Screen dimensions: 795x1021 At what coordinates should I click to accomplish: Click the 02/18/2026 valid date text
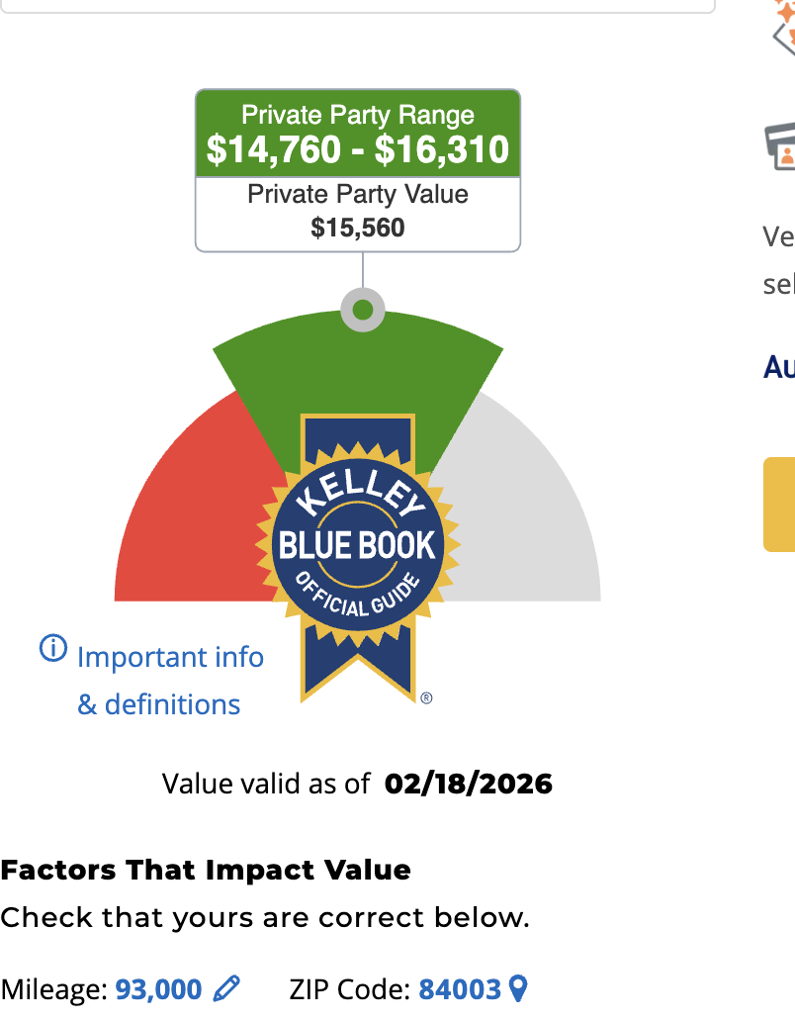click(x=469, y=785)
